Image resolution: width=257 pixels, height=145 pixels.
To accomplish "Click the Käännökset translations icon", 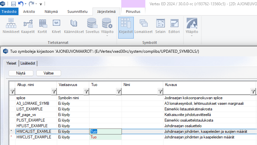I will (x=74, y=26).
